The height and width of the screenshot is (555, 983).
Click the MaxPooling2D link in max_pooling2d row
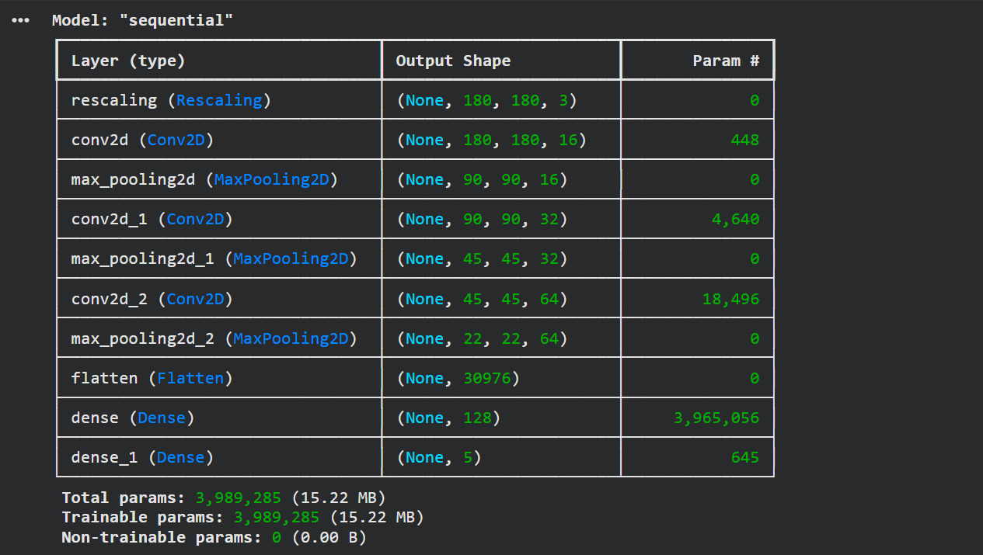(271, 179)
